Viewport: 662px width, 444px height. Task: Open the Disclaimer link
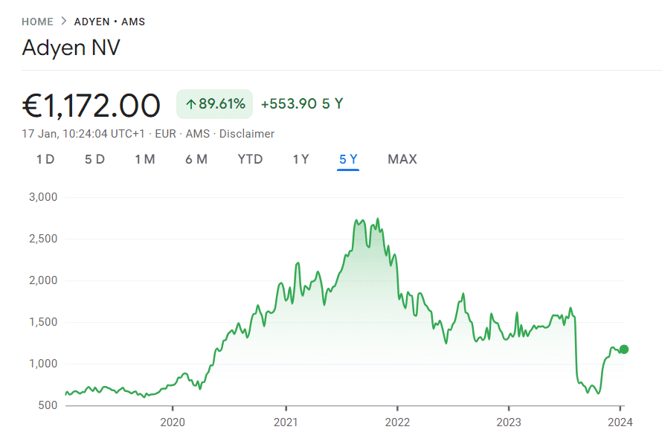tap(248, 134)
